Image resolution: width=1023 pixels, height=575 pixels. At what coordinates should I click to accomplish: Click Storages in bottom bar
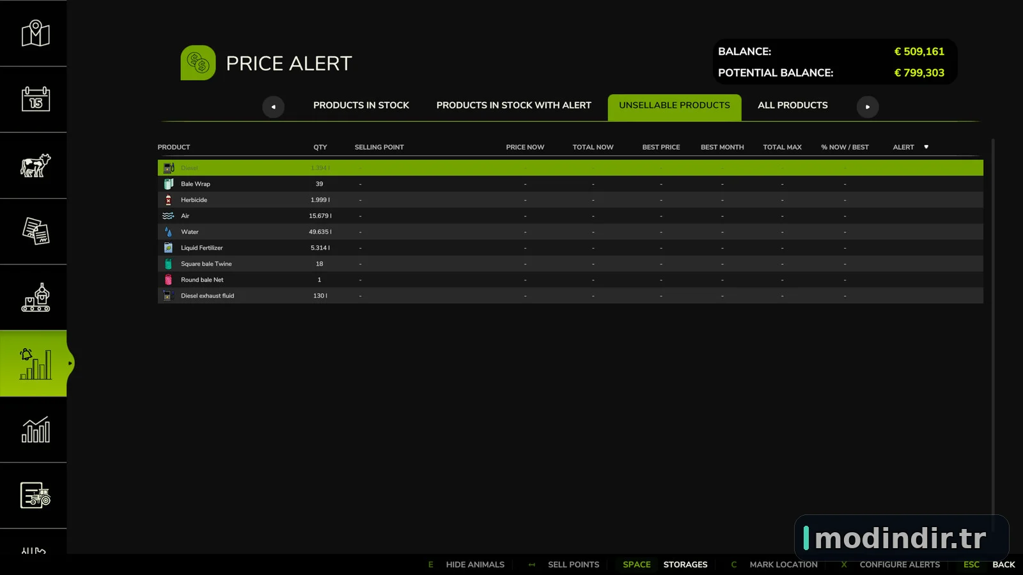[x=685, y=565]
